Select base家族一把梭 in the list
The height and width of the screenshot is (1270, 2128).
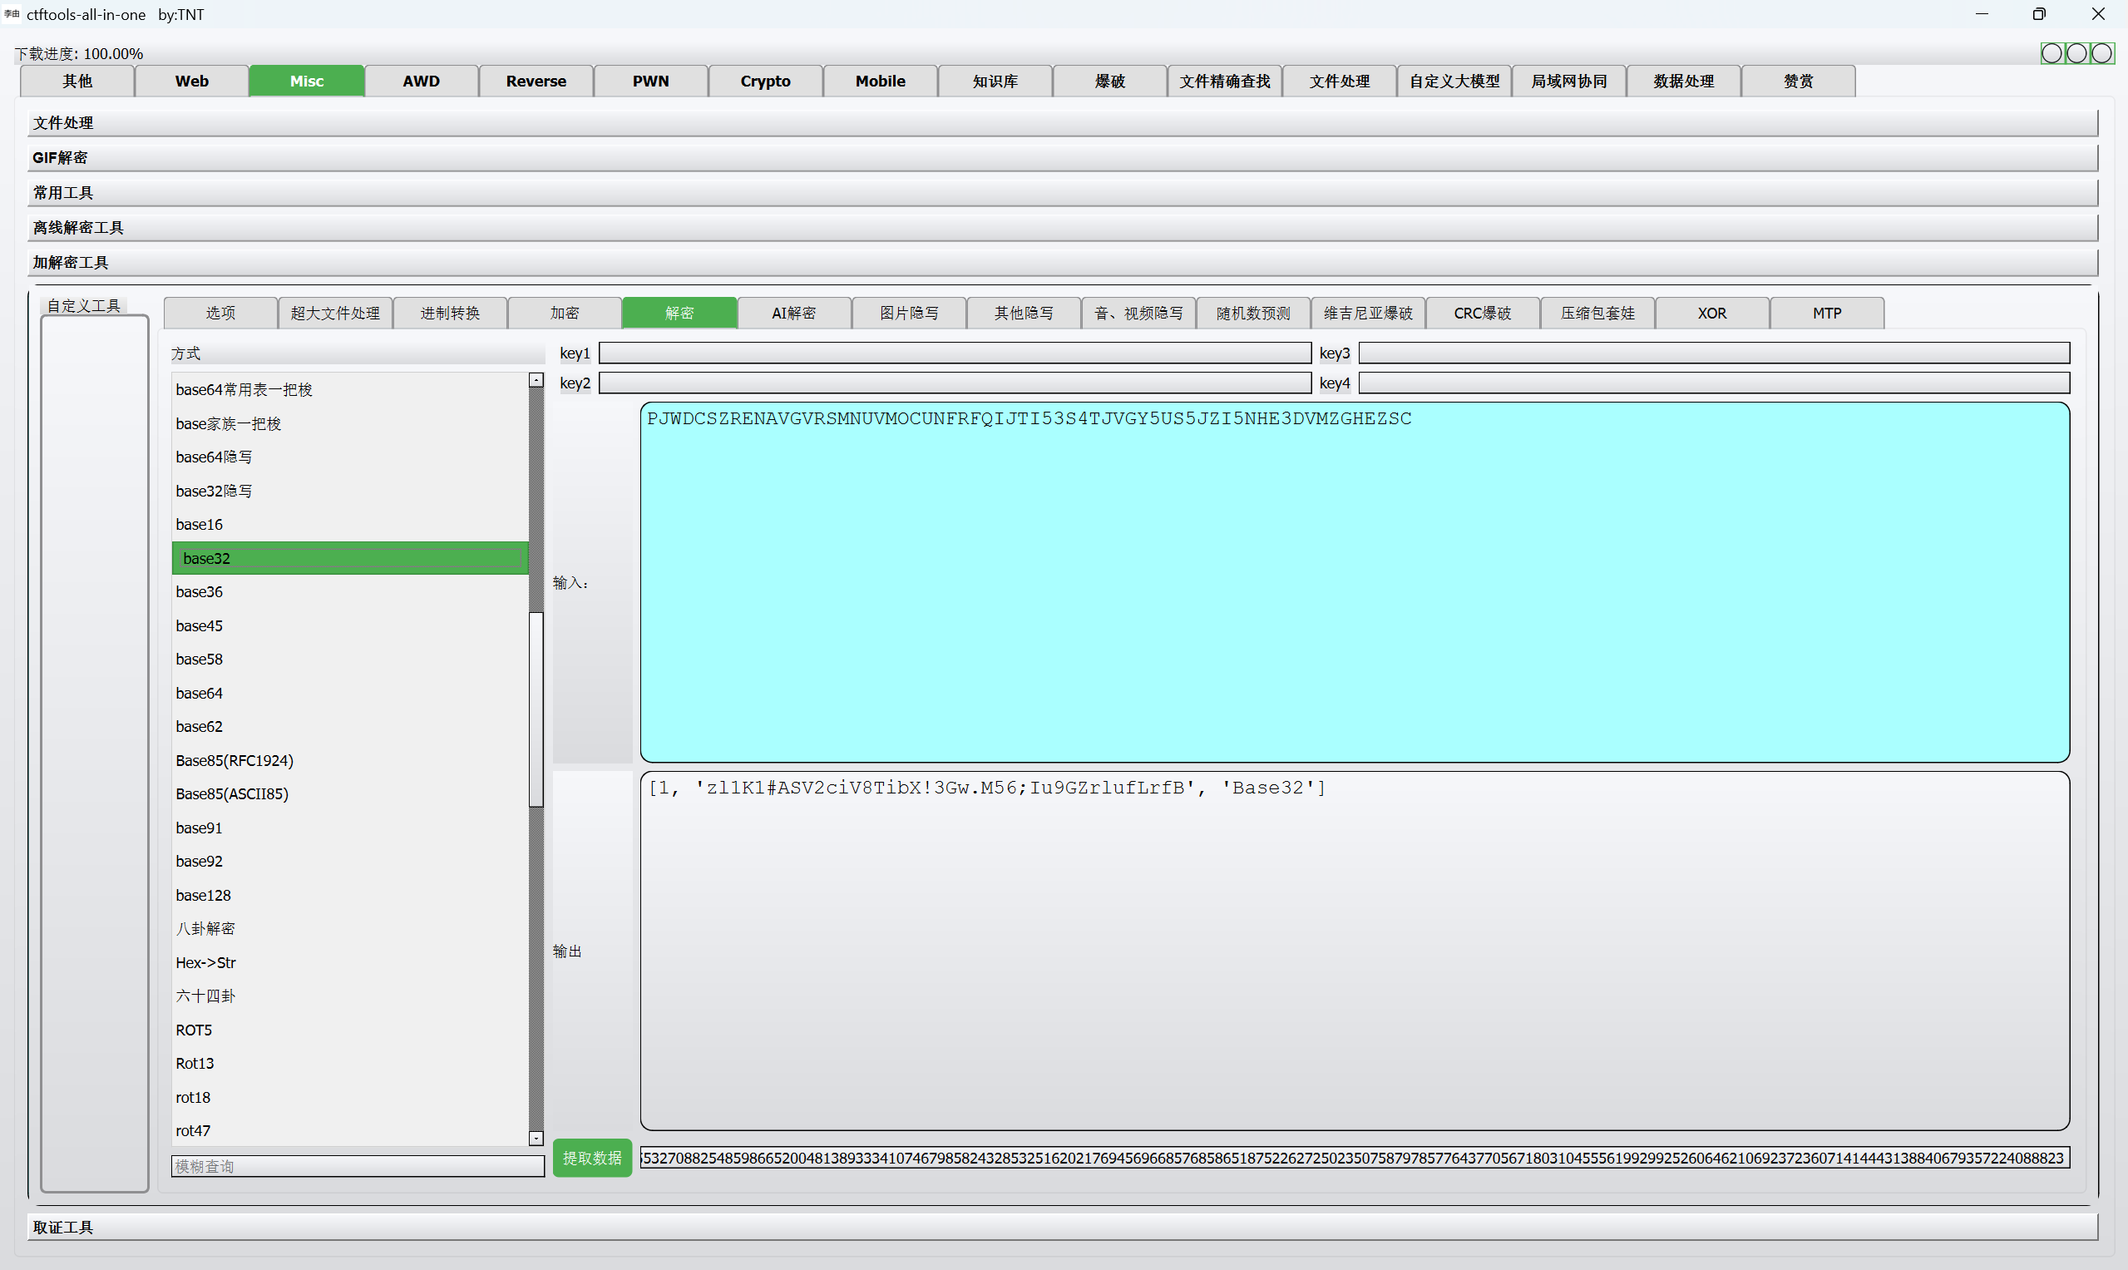[350, 423]
